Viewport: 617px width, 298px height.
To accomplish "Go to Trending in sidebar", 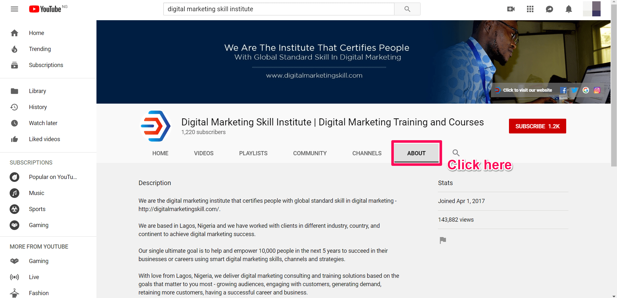I will [x=40, y=49].
